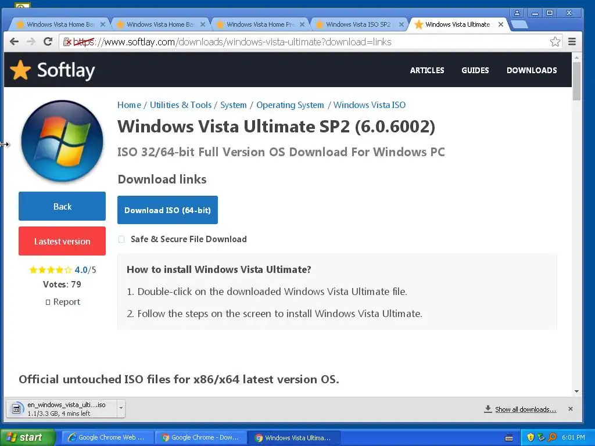Click the blue Back button

[62, 206]
